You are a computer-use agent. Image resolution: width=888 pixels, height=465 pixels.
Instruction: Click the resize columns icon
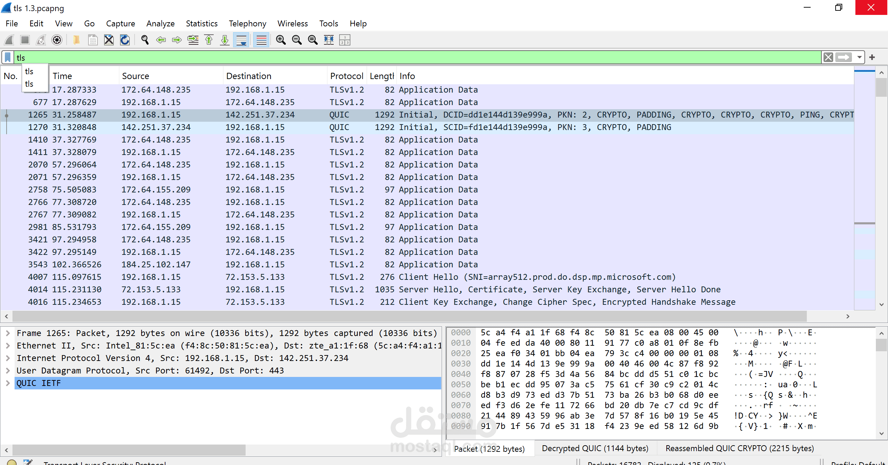click(x=328, y=40)
